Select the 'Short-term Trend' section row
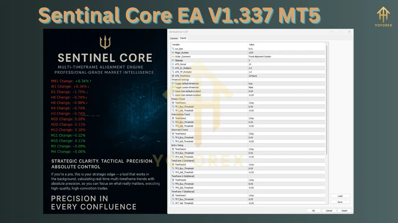 click(x=248, y=130)
